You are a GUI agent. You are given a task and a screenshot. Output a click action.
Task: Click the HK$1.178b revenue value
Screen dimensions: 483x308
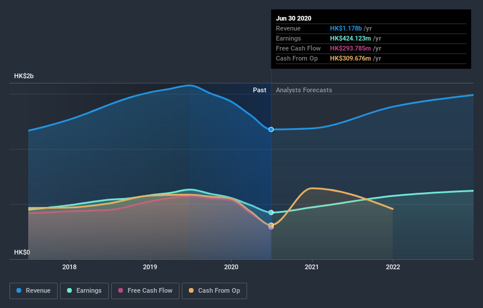point(345,28)
